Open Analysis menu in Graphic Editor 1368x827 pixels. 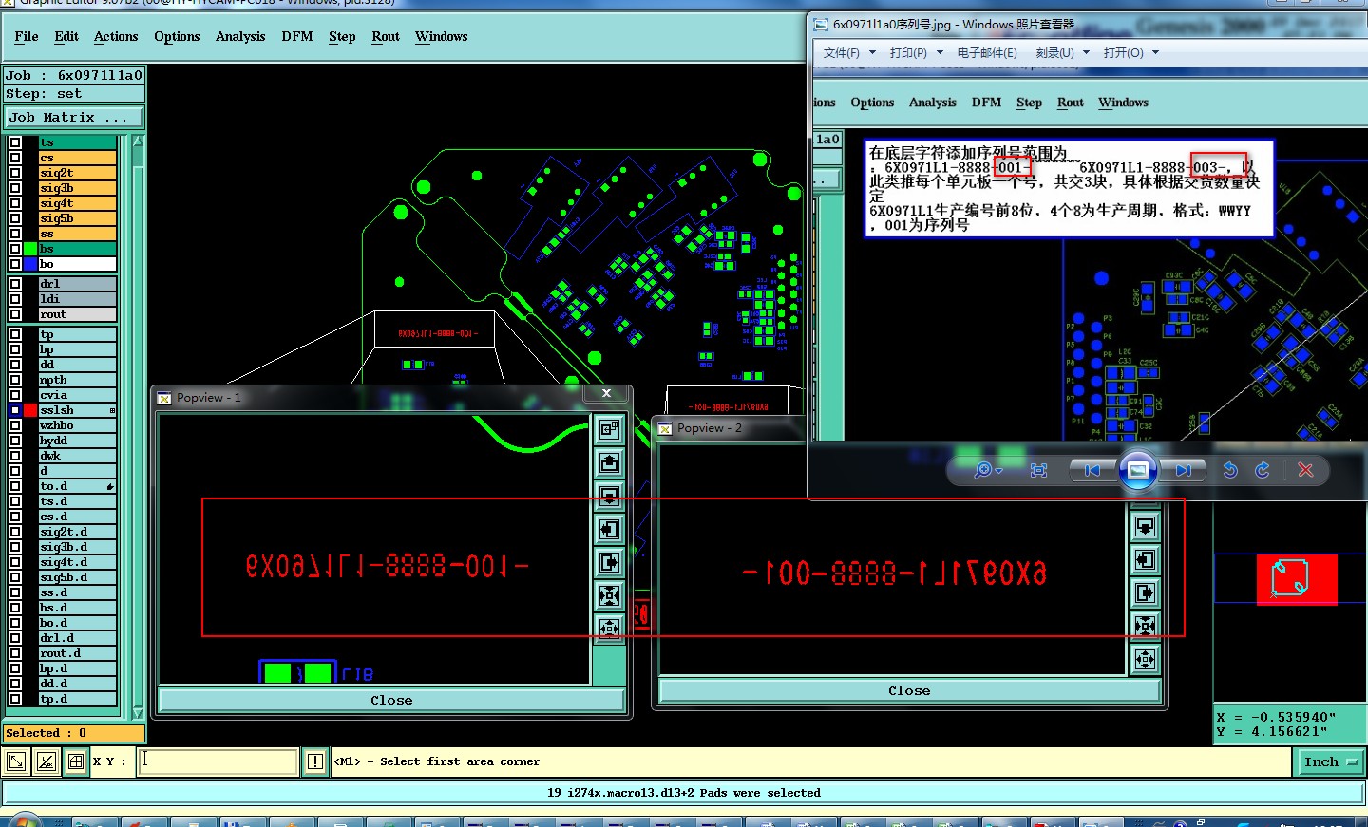pyautogui.click(x=240, y=36)
